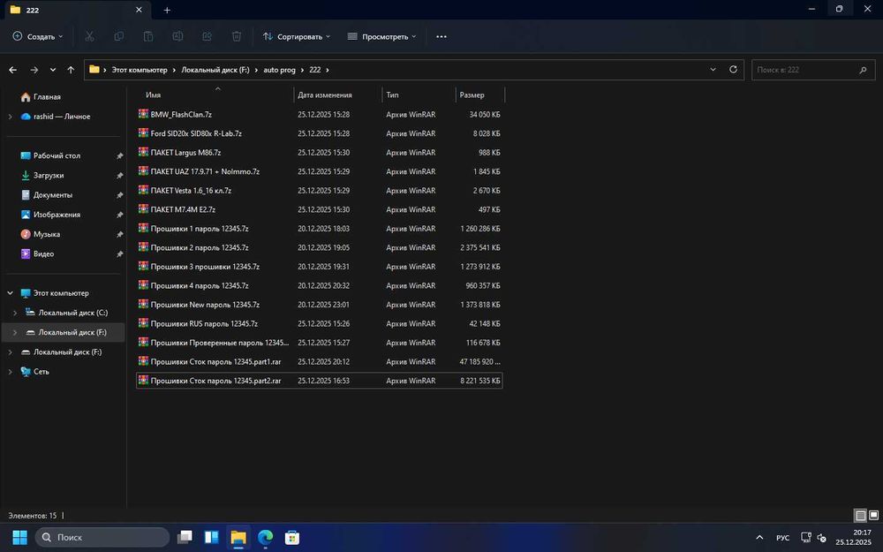Open Microsoft Store from the taskbar
Image resolution: width=883 pixels, height=552 pixels.
(292, 537)
